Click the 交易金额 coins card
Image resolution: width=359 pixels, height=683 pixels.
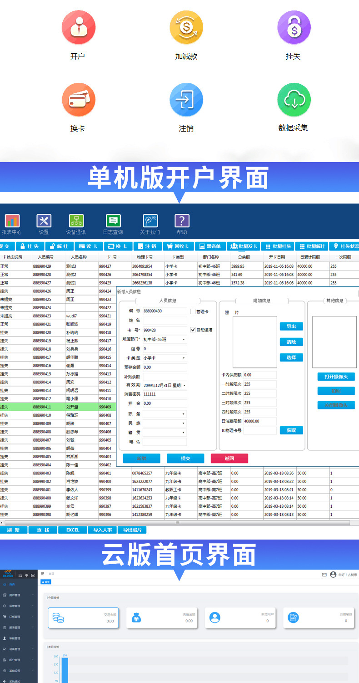[83, 618]
